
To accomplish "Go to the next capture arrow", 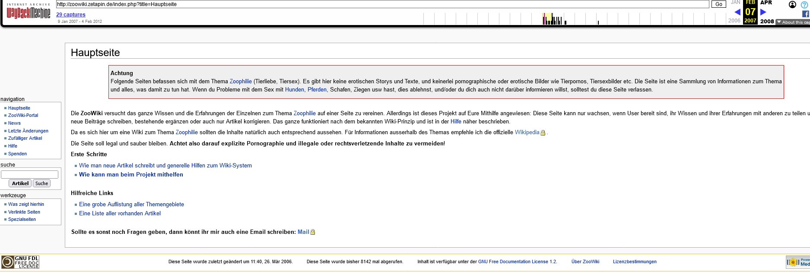I will (x=763, y=12).
